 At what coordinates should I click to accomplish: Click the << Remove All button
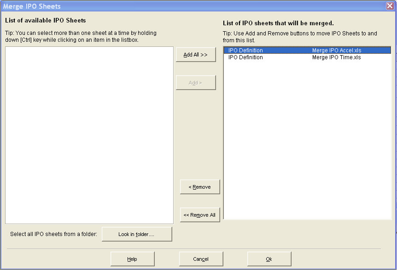200,214
